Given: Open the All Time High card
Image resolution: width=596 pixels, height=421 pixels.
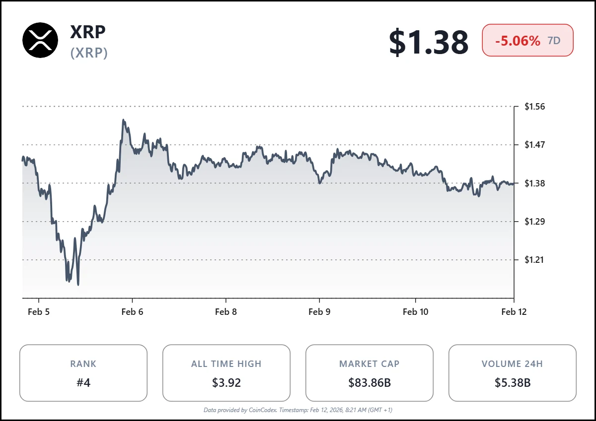Looking at the screenshot, I should point(226,373).
